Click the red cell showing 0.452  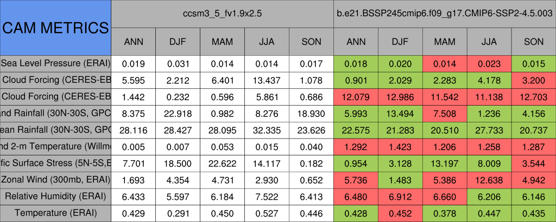[400, 213]
